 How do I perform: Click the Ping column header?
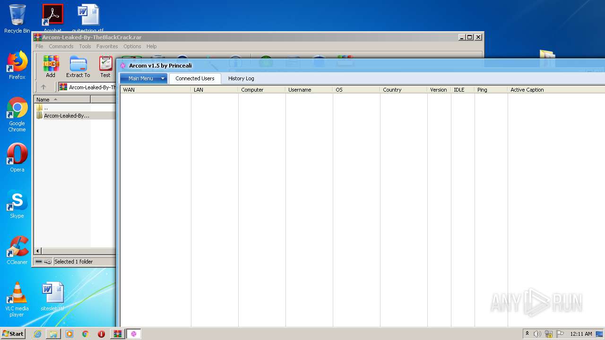(x=491, y=90)
